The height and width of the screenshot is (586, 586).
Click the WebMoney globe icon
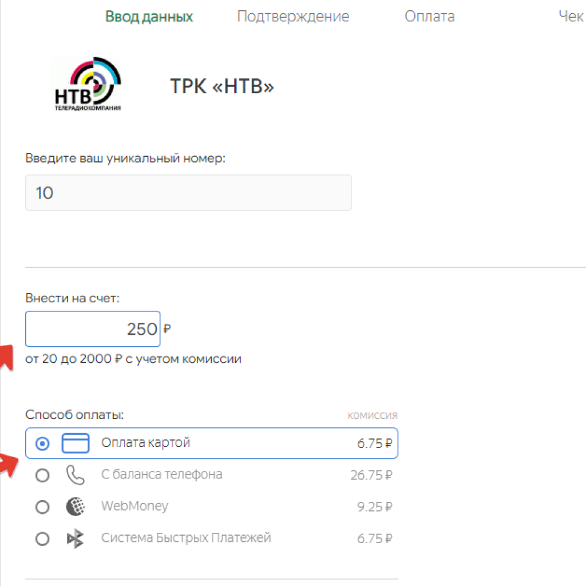click(x=75, y=507)
